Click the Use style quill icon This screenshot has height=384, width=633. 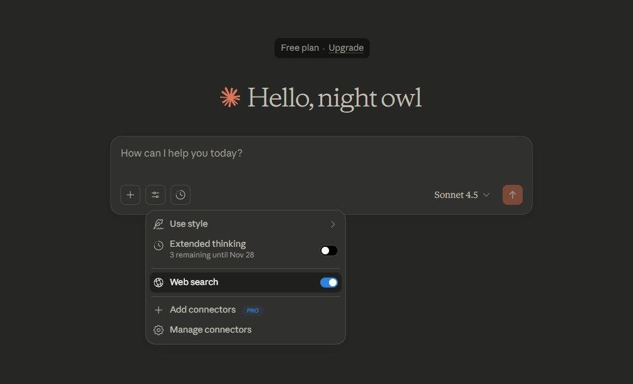click(x=159, y=224)
